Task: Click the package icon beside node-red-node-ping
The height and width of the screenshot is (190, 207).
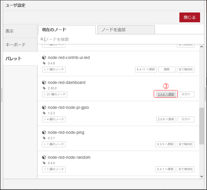Action: [x=44, y=133]
